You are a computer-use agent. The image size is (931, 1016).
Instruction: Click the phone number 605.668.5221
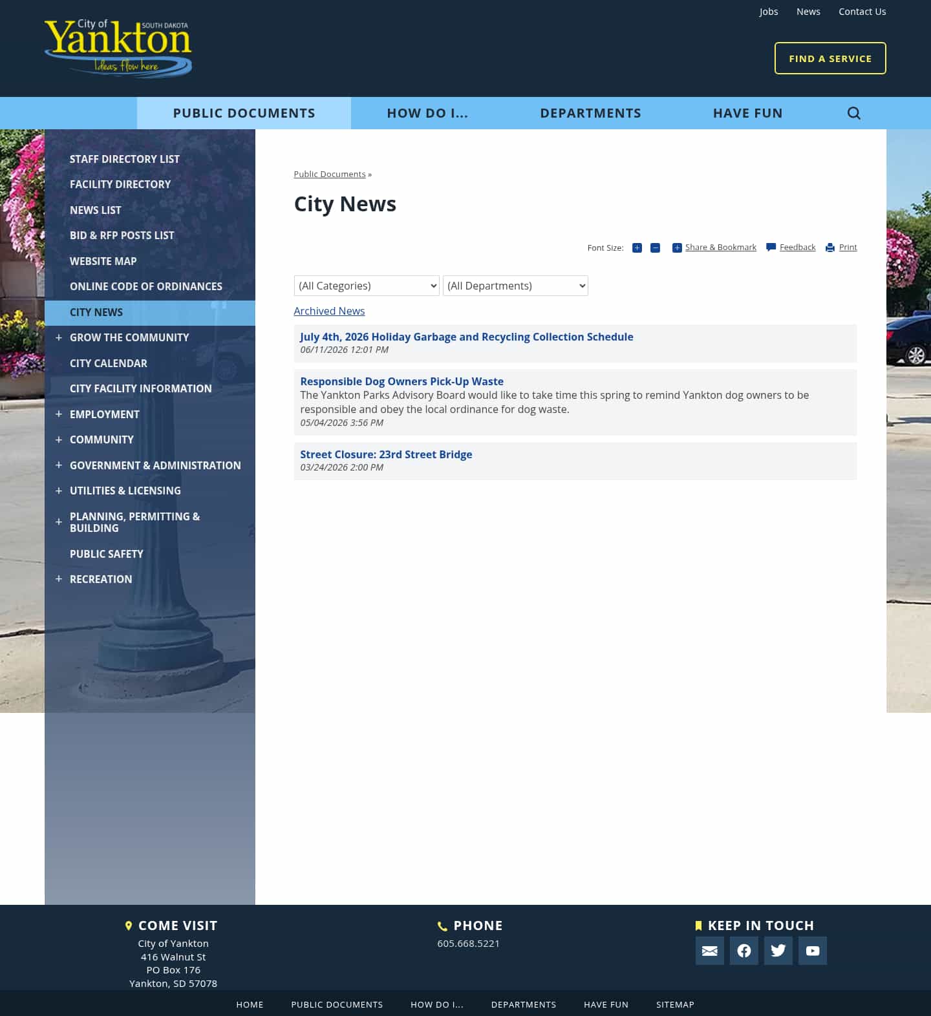click(x=468, y=944)
